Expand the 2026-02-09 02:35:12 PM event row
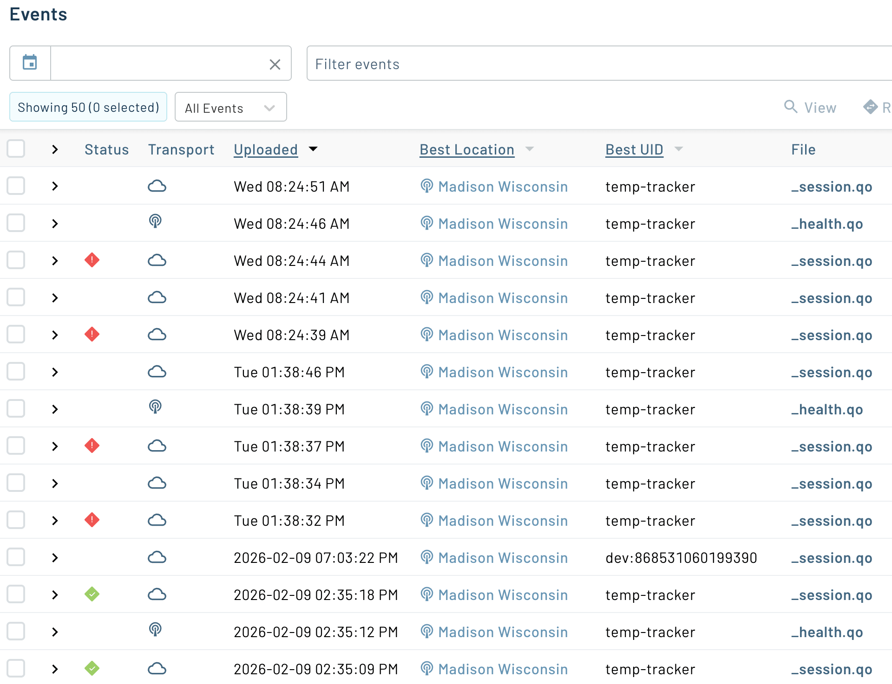 coord(55,632)
